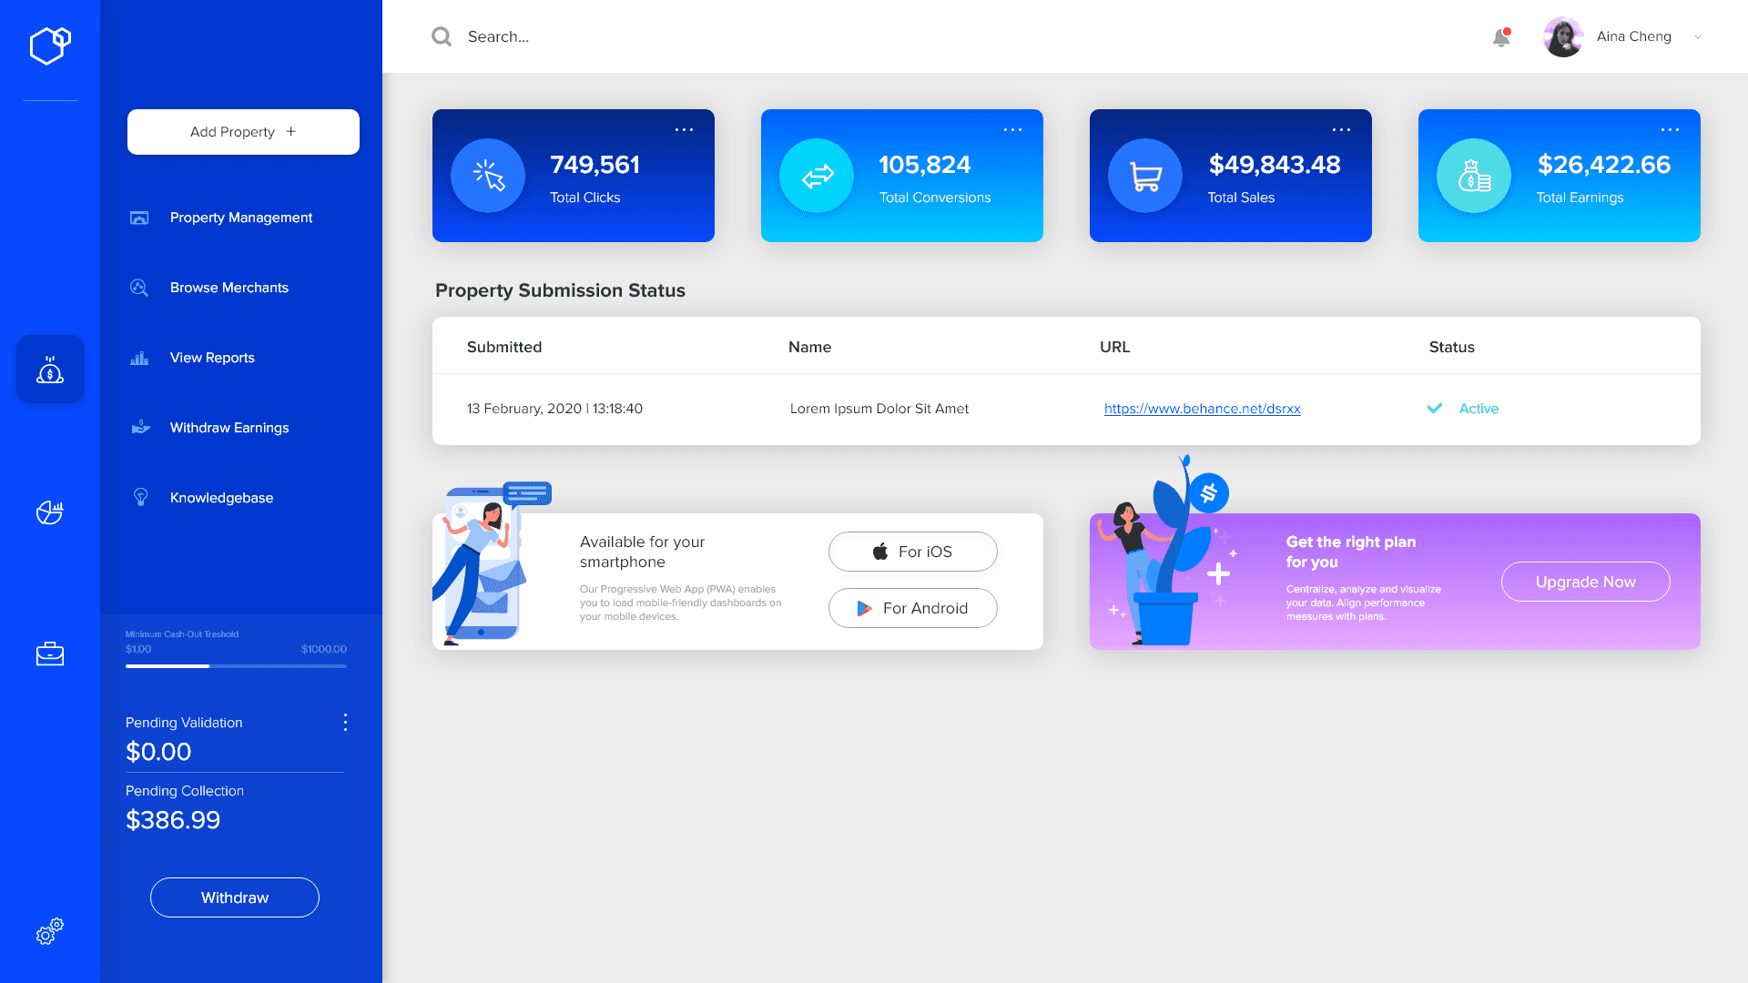Click the briefcase sidebar icon

tap(50, 654)
